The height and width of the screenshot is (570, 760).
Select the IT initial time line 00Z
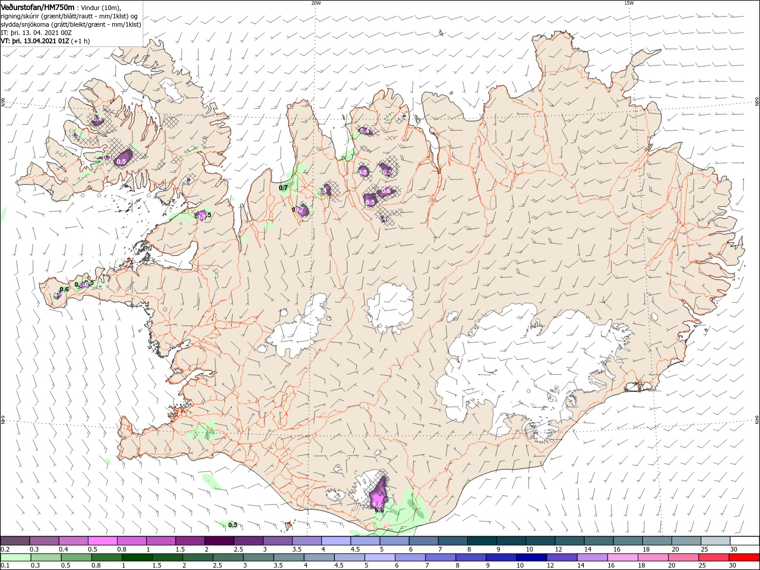[x=36, y=33]
